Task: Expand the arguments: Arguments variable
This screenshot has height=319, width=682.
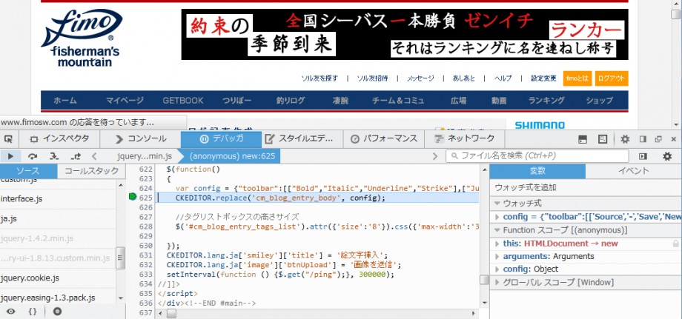Action: (x=497, y=257)
